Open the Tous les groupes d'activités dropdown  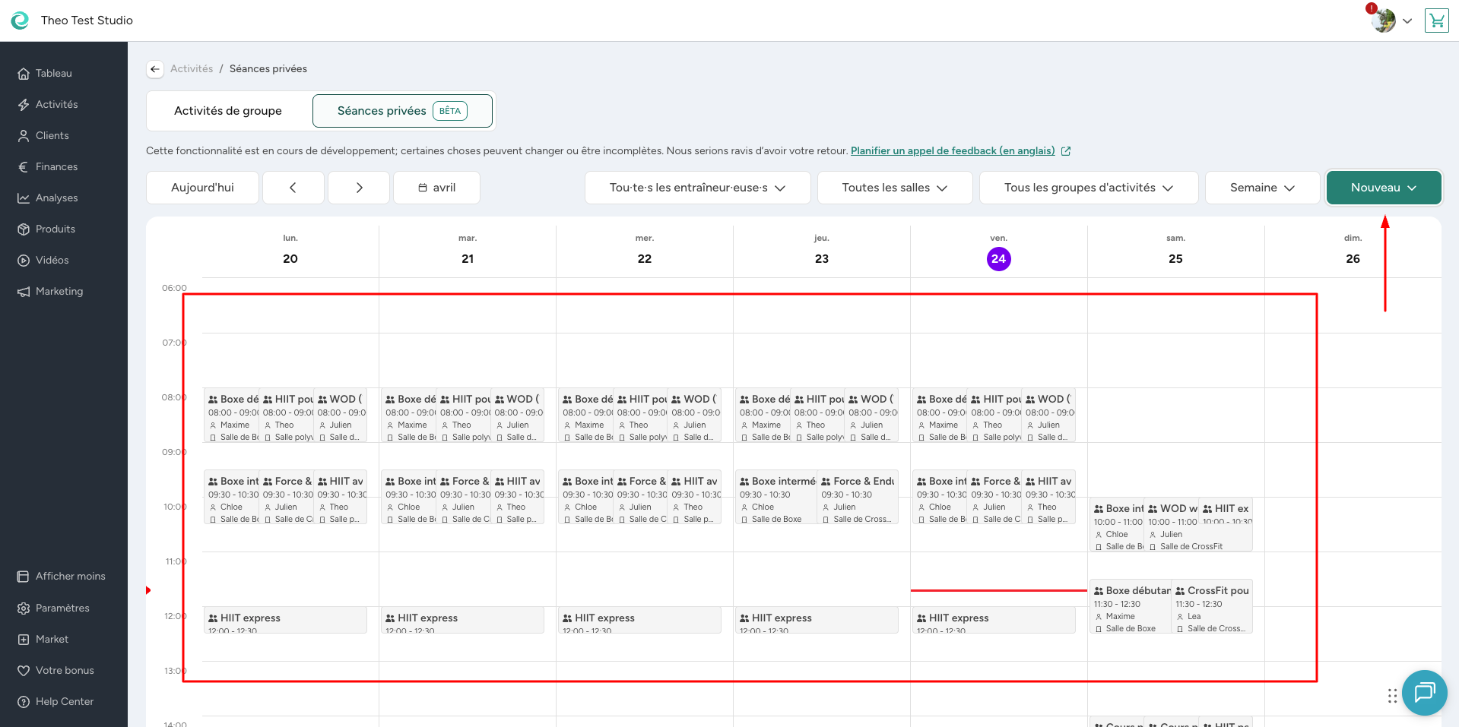pos(1088,188)
